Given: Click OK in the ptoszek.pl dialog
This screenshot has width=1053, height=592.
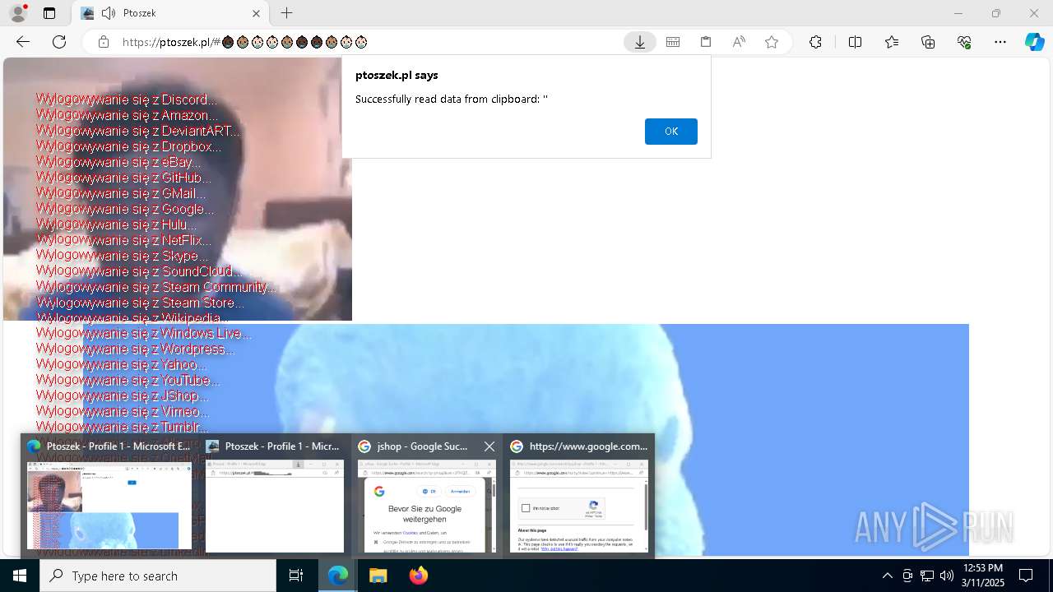Looking at the screenshot, I should point(671,132).
